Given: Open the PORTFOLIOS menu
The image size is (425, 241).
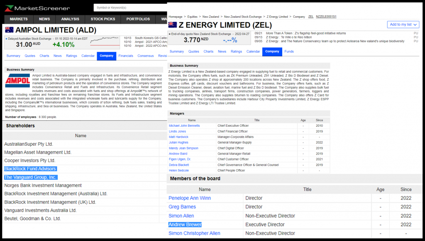Looking at the screenshot, I should click(x=138, y=19).
